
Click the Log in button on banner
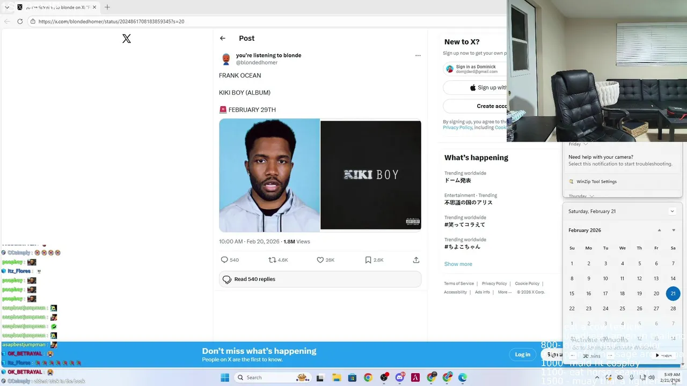(522, 354)
